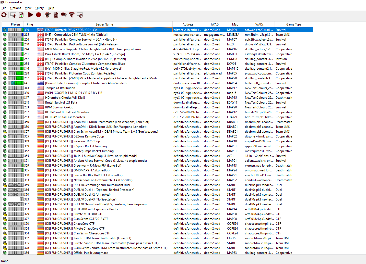This screenshot has height=264, width=366.
Task: Click lock icon on Clan Scrim AeonDM row
Action: [x=5, y=132]
